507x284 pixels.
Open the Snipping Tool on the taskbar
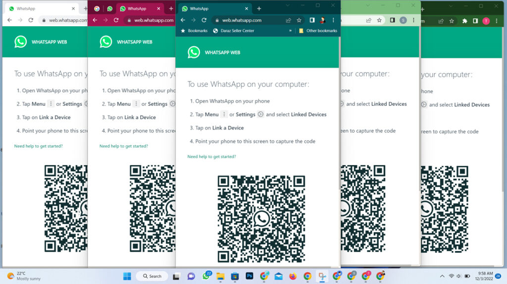click(322, 276)
